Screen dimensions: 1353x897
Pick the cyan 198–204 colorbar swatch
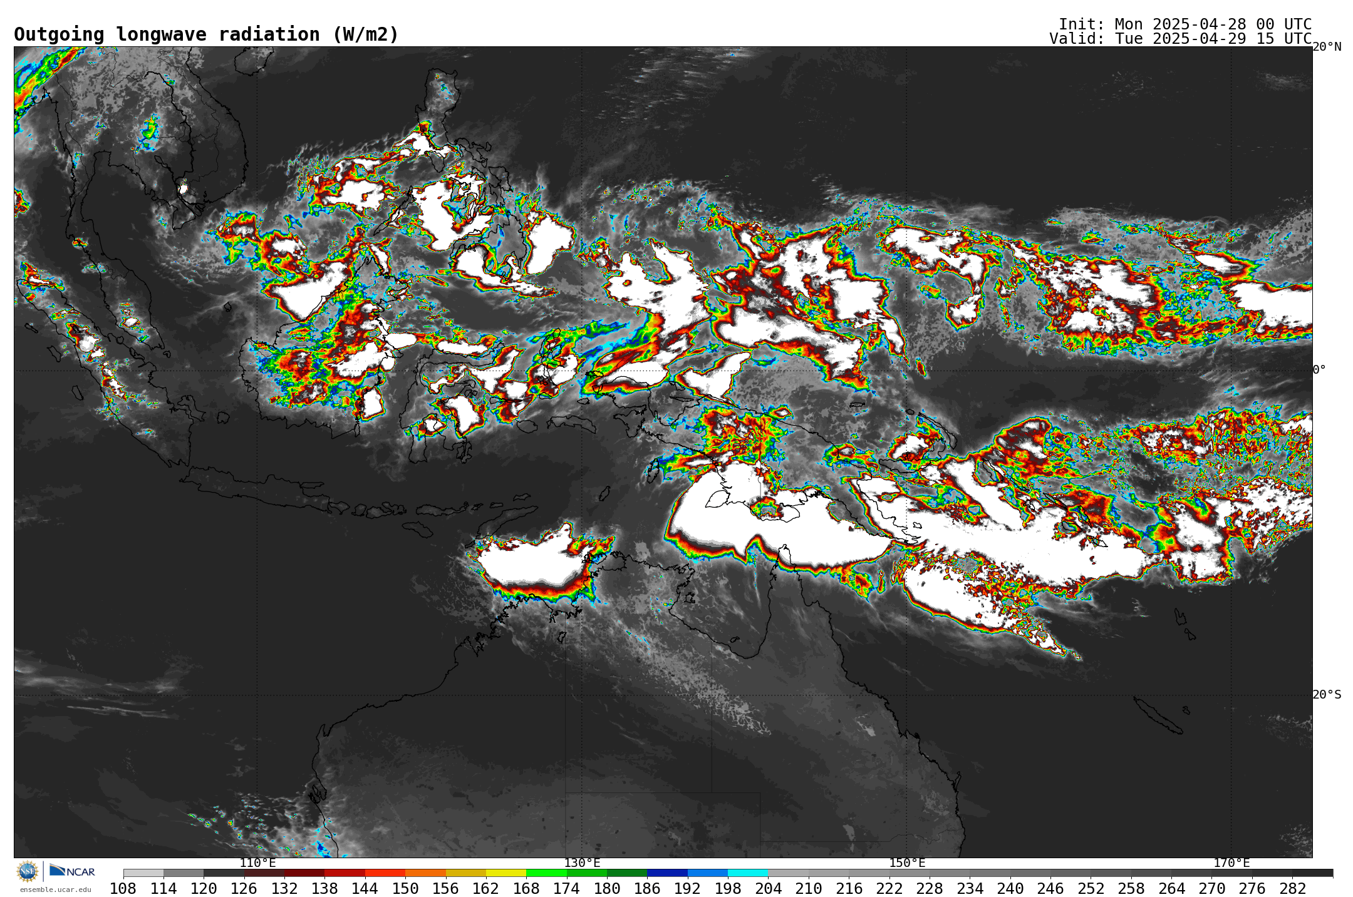click(748, 873)
